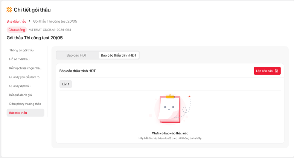
Task: Switch to the Báo cáo HĐT tab
Action: 77,55
